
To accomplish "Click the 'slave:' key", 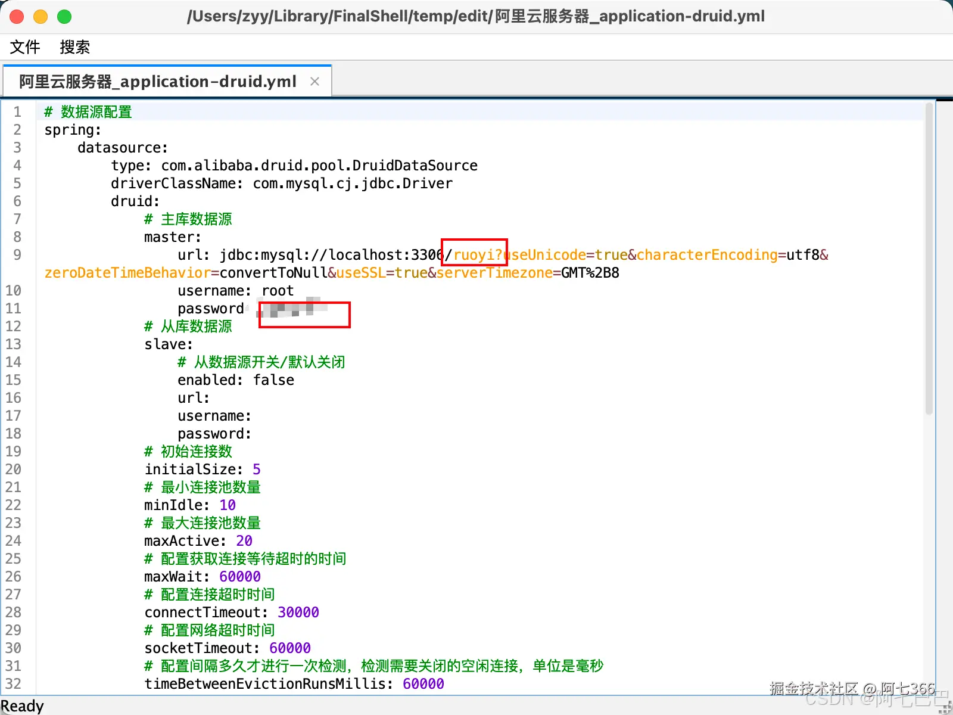I will point(169,344).
